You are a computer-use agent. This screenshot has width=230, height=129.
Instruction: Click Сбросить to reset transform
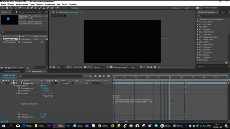click(x=44, y=86)
